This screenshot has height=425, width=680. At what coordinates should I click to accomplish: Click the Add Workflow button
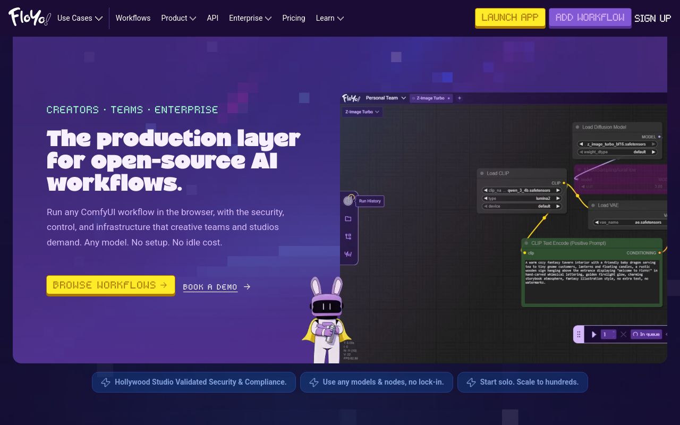590,18
